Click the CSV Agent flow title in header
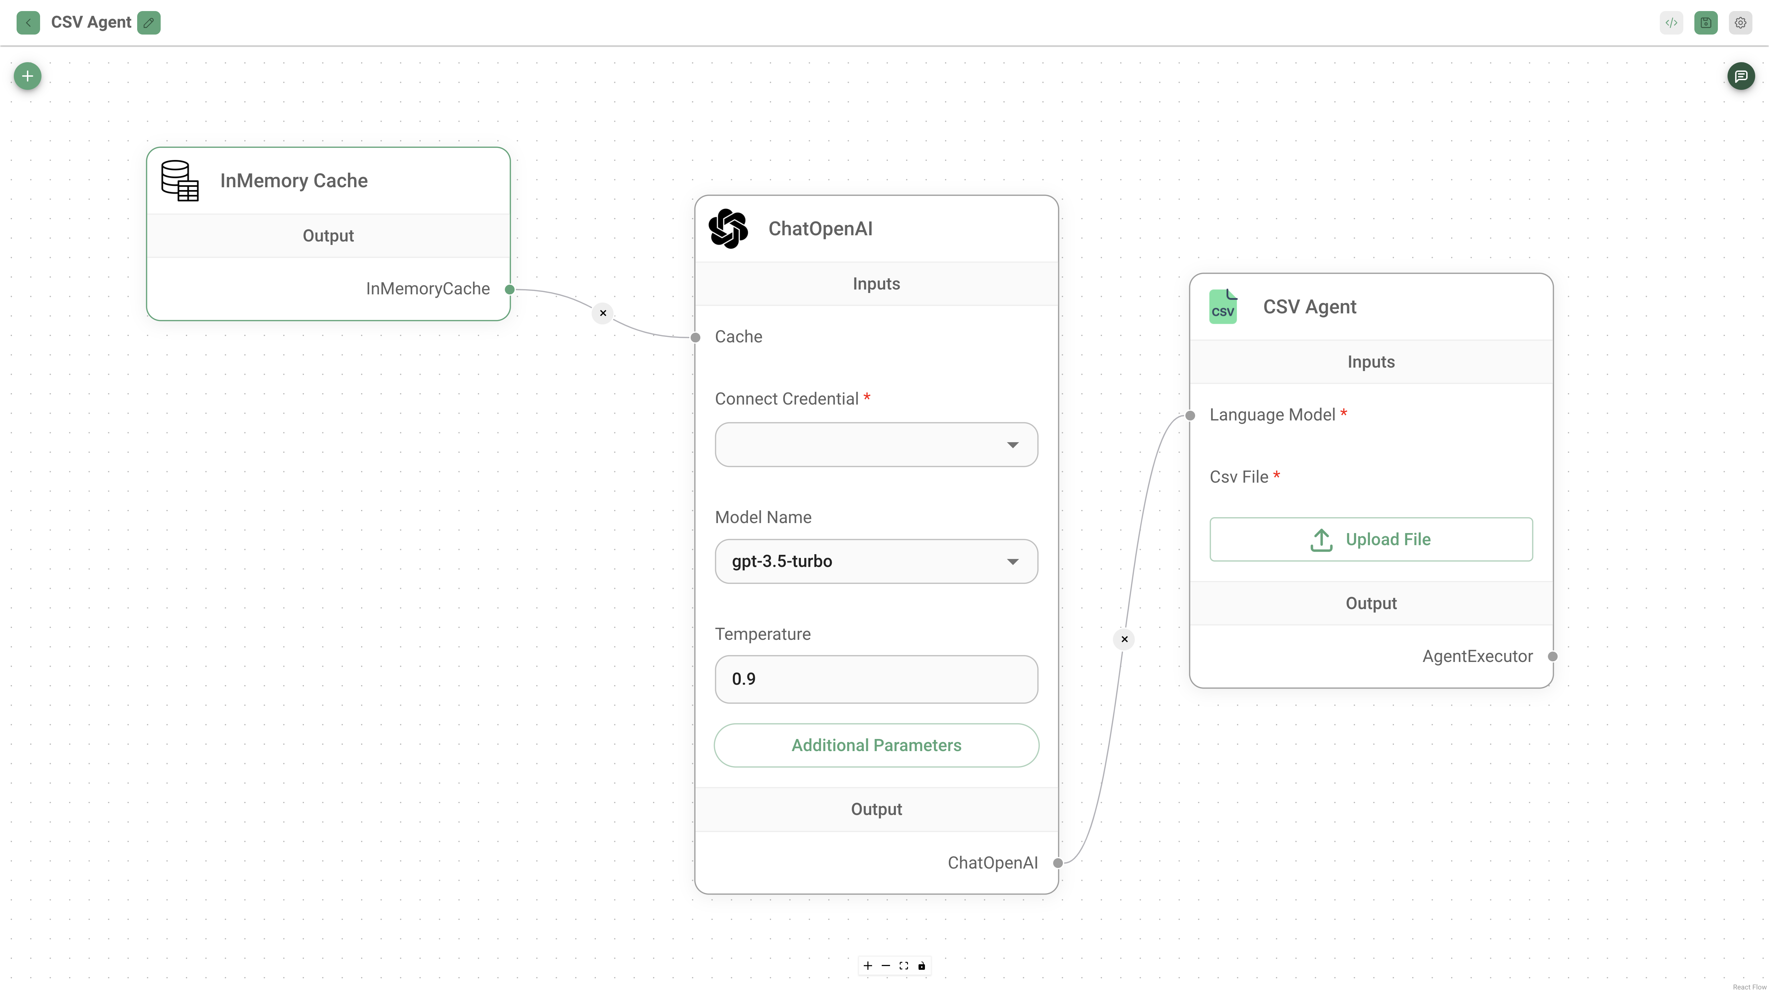This screenshot has height=995, width=1769. pos(91,23)
